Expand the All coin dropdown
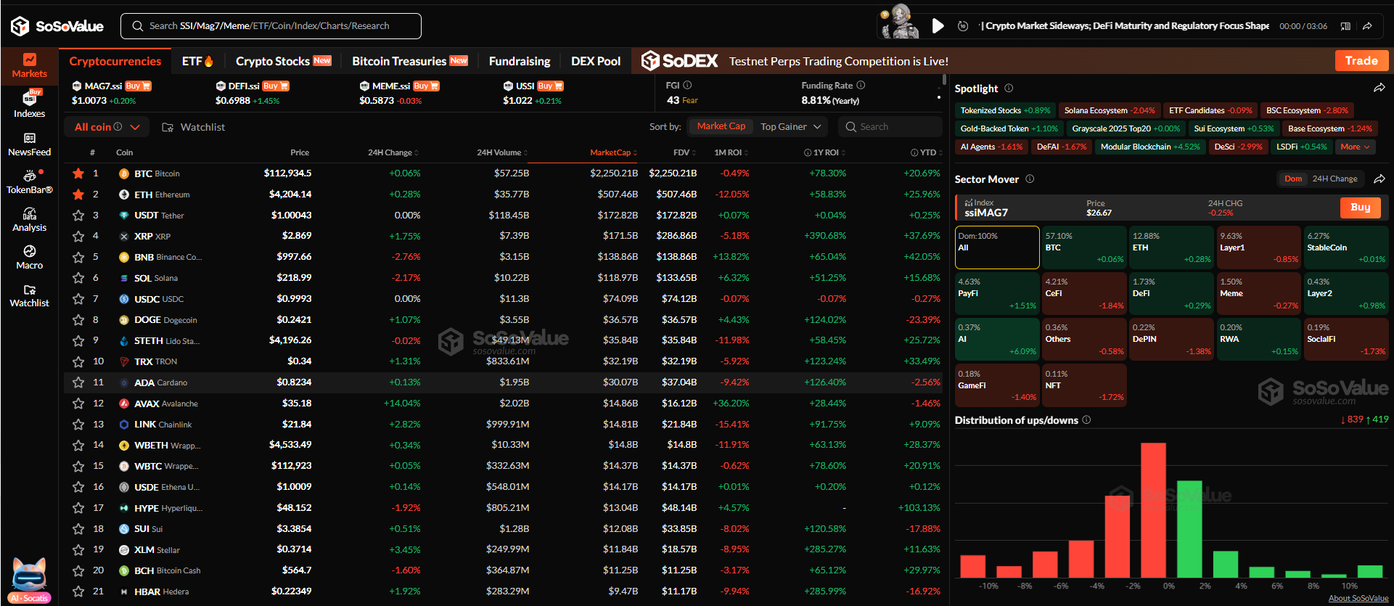The image size is (1394, 606). tap(107, 127)
